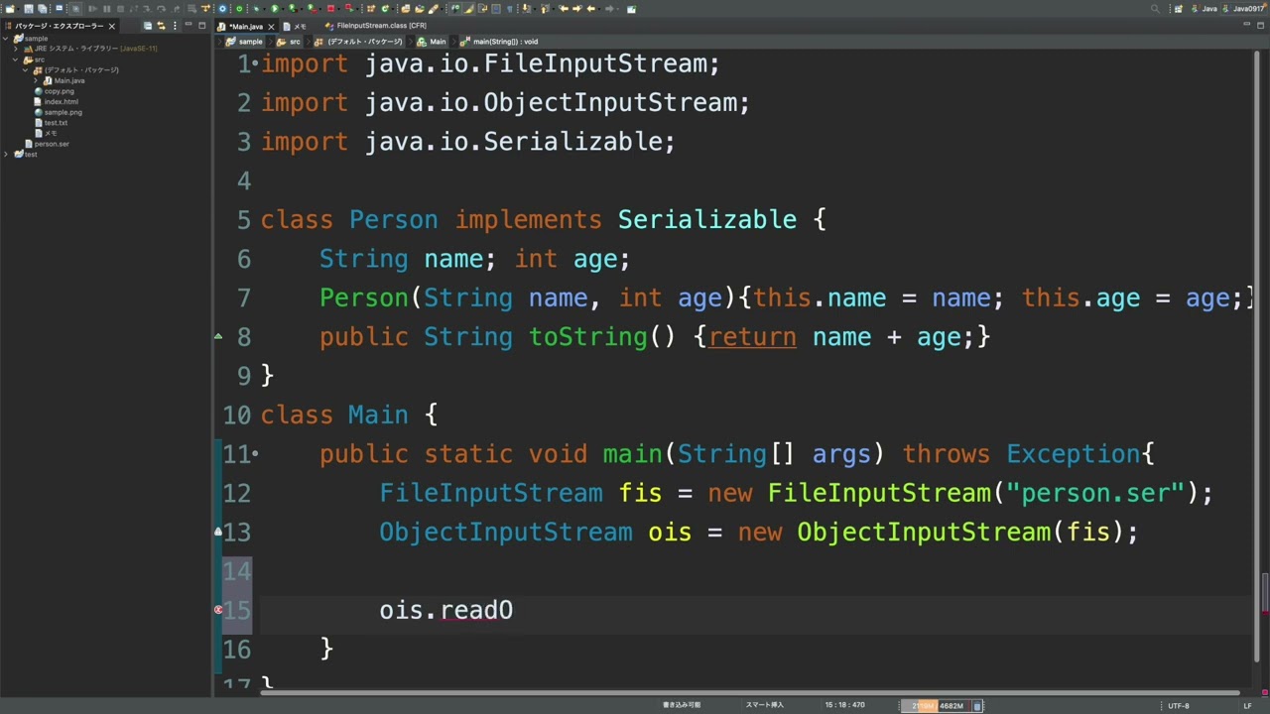This screenshot has width=1270, height=714.
Task: Click the Back navigation arrow in toolbar
Action: coord(591,9)
